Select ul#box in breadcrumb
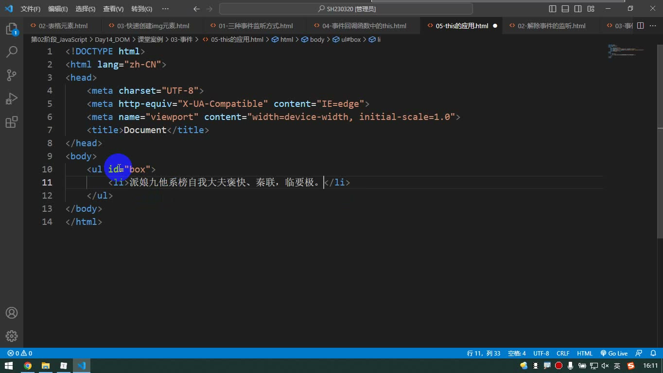This screenshot has width=663, height=373. pos(347,40)
